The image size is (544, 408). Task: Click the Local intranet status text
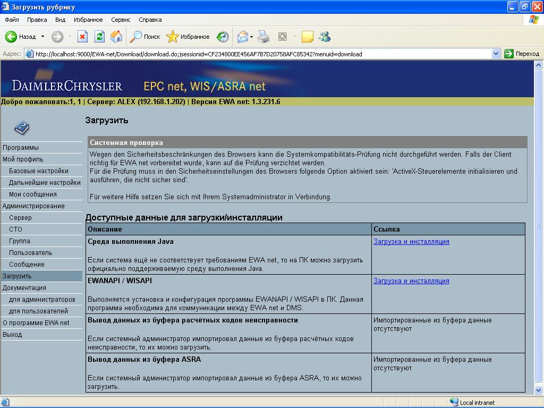477,403
